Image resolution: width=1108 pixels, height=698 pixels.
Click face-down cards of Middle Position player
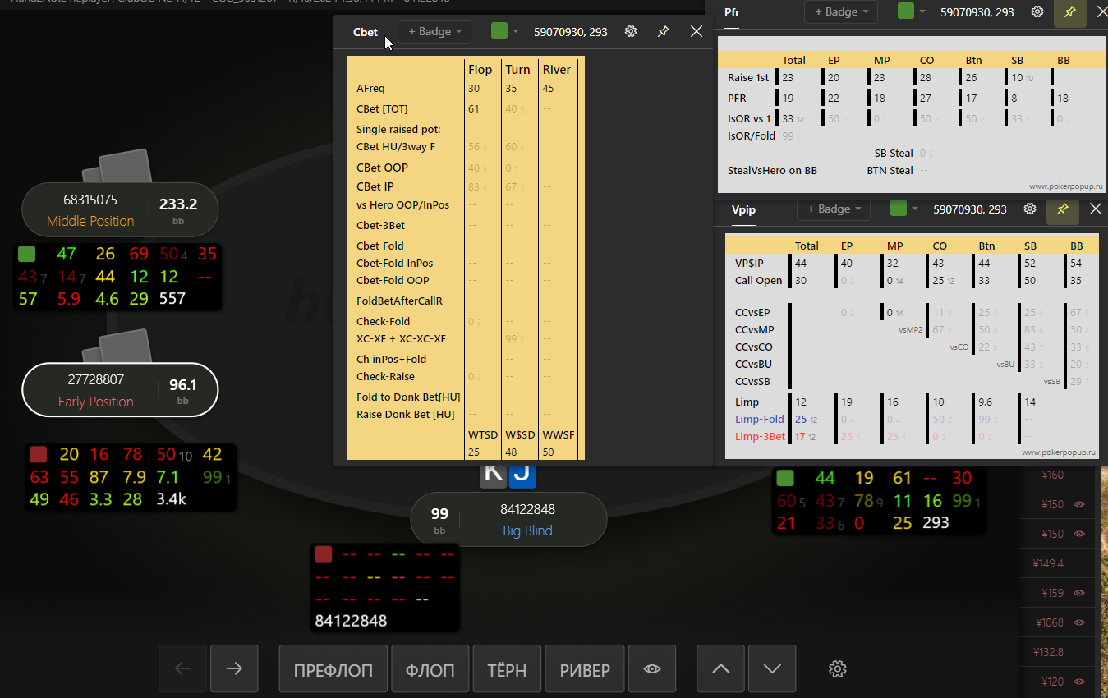coord(119,167)
